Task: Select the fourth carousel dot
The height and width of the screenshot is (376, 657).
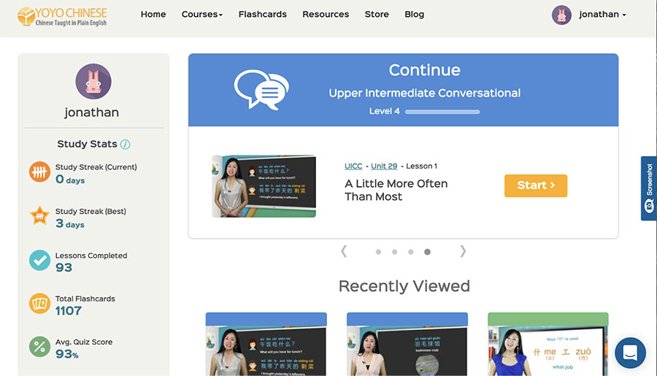Action: 427,252
